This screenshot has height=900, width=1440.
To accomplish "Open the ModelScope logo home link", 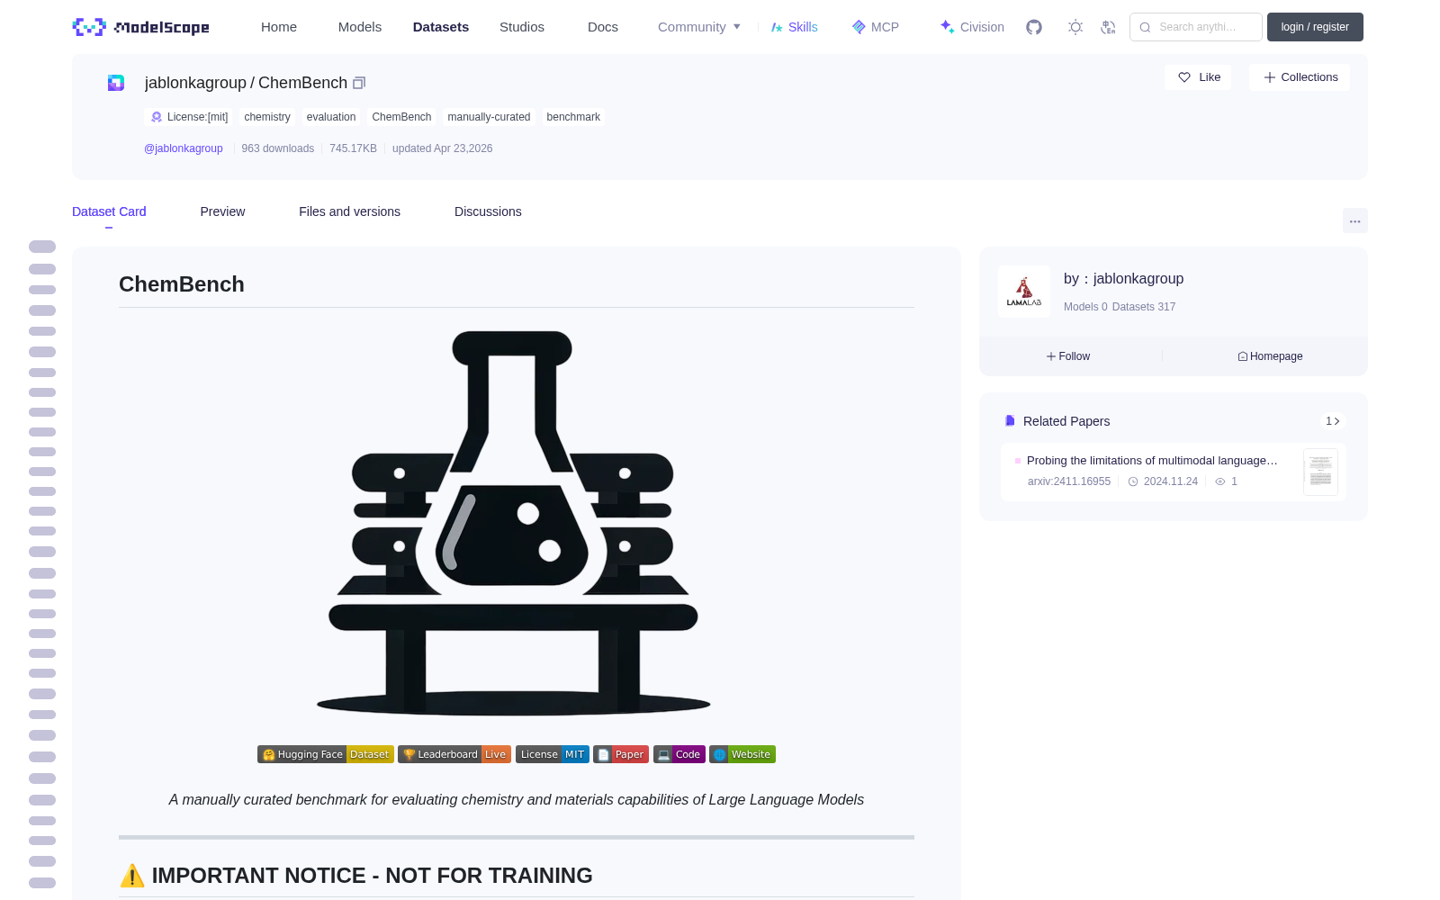I will pyautogui.click(x=140, y=27).
